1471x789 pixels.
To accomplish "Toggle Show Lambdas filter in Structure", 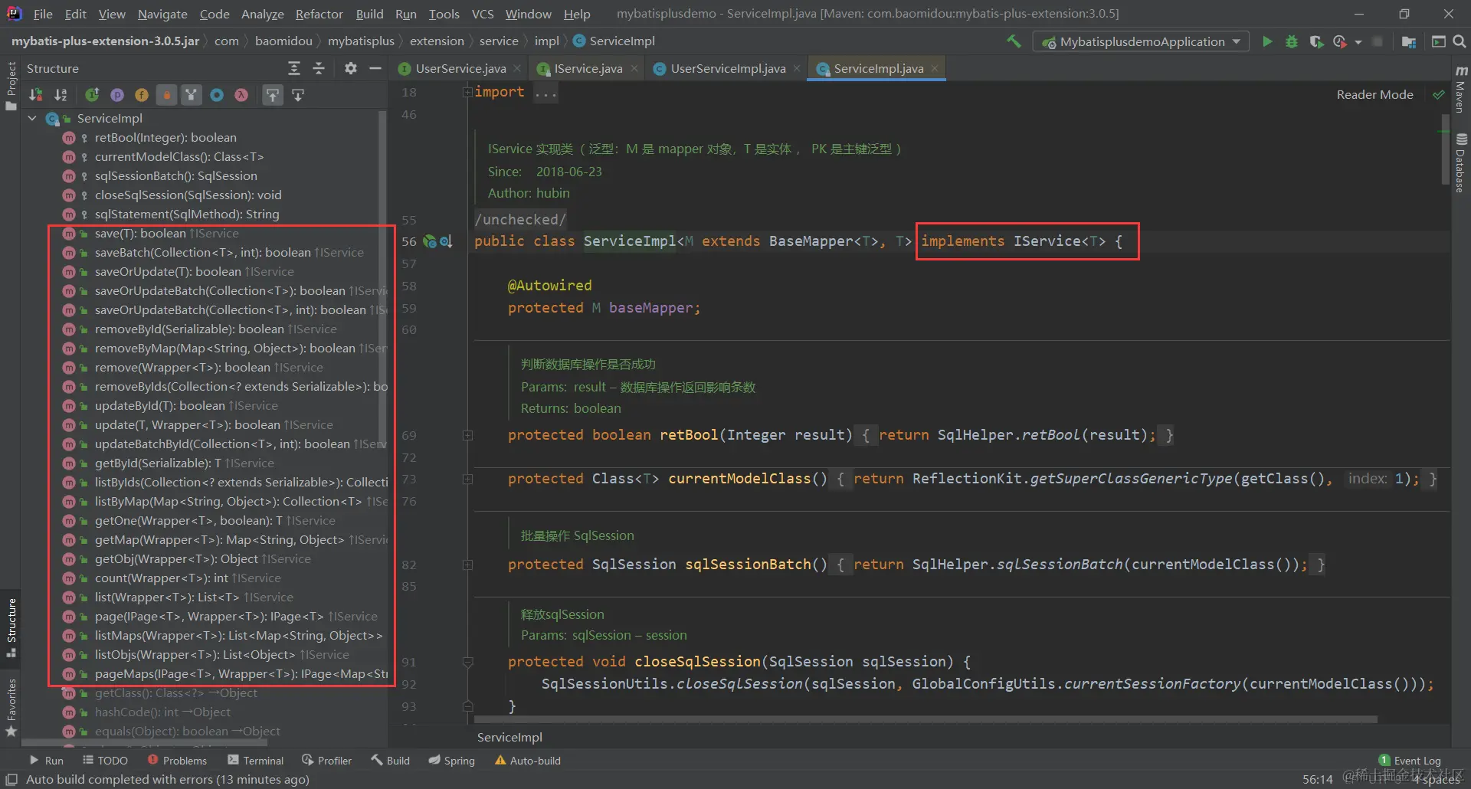I will click(x=241, y=95).
